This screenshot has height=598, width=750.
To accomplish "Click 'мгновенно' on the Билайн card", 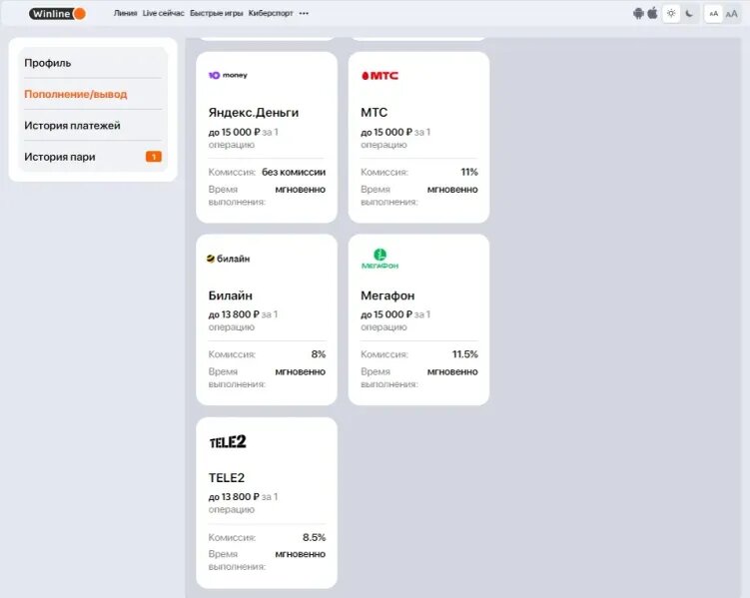I will click(301, 372).
